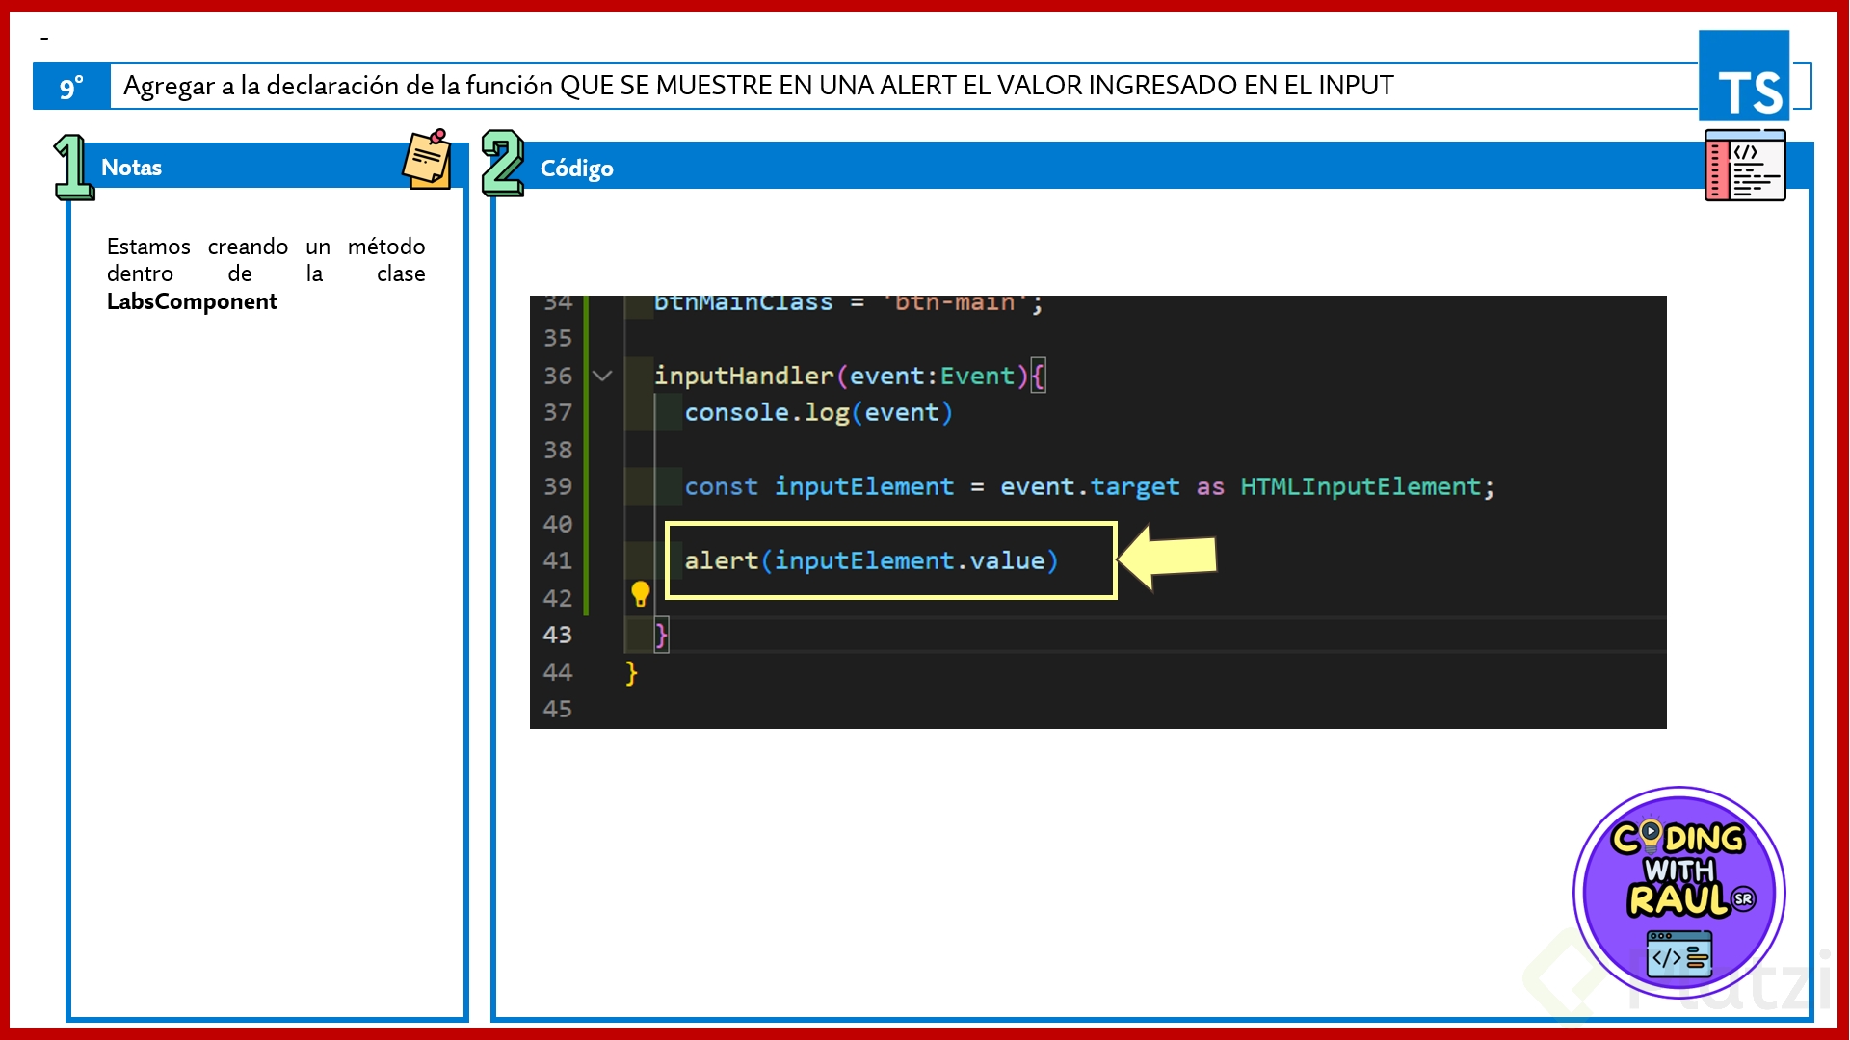1850x1040 pixels.
Task: Collapse the inputHandler function fold chevron
Action: pos(602,376)
